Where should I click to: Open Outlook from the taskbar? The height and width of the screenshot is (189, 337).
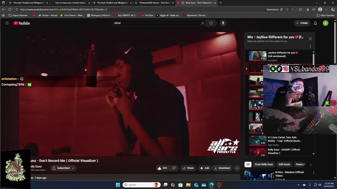click(196, 185)
